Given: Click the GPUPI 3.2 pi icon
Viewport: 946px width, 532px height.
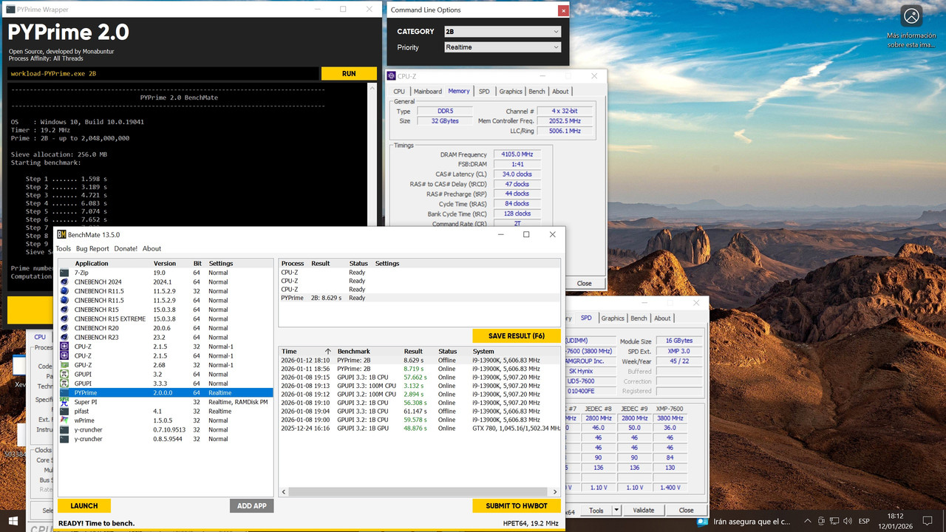Looking at the screenshot, I should pyautogui.click(x=65, y=375).
